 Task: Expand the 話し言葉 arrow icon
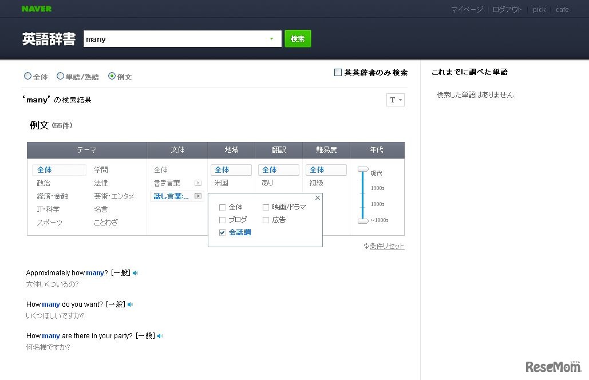point(198,196)
